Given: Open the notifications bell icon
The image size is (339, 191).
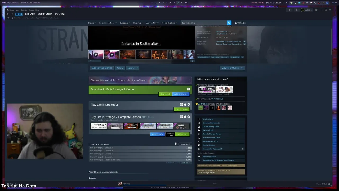Looking at the screenshot, I should pyautogui.click(x=297, y=10).
